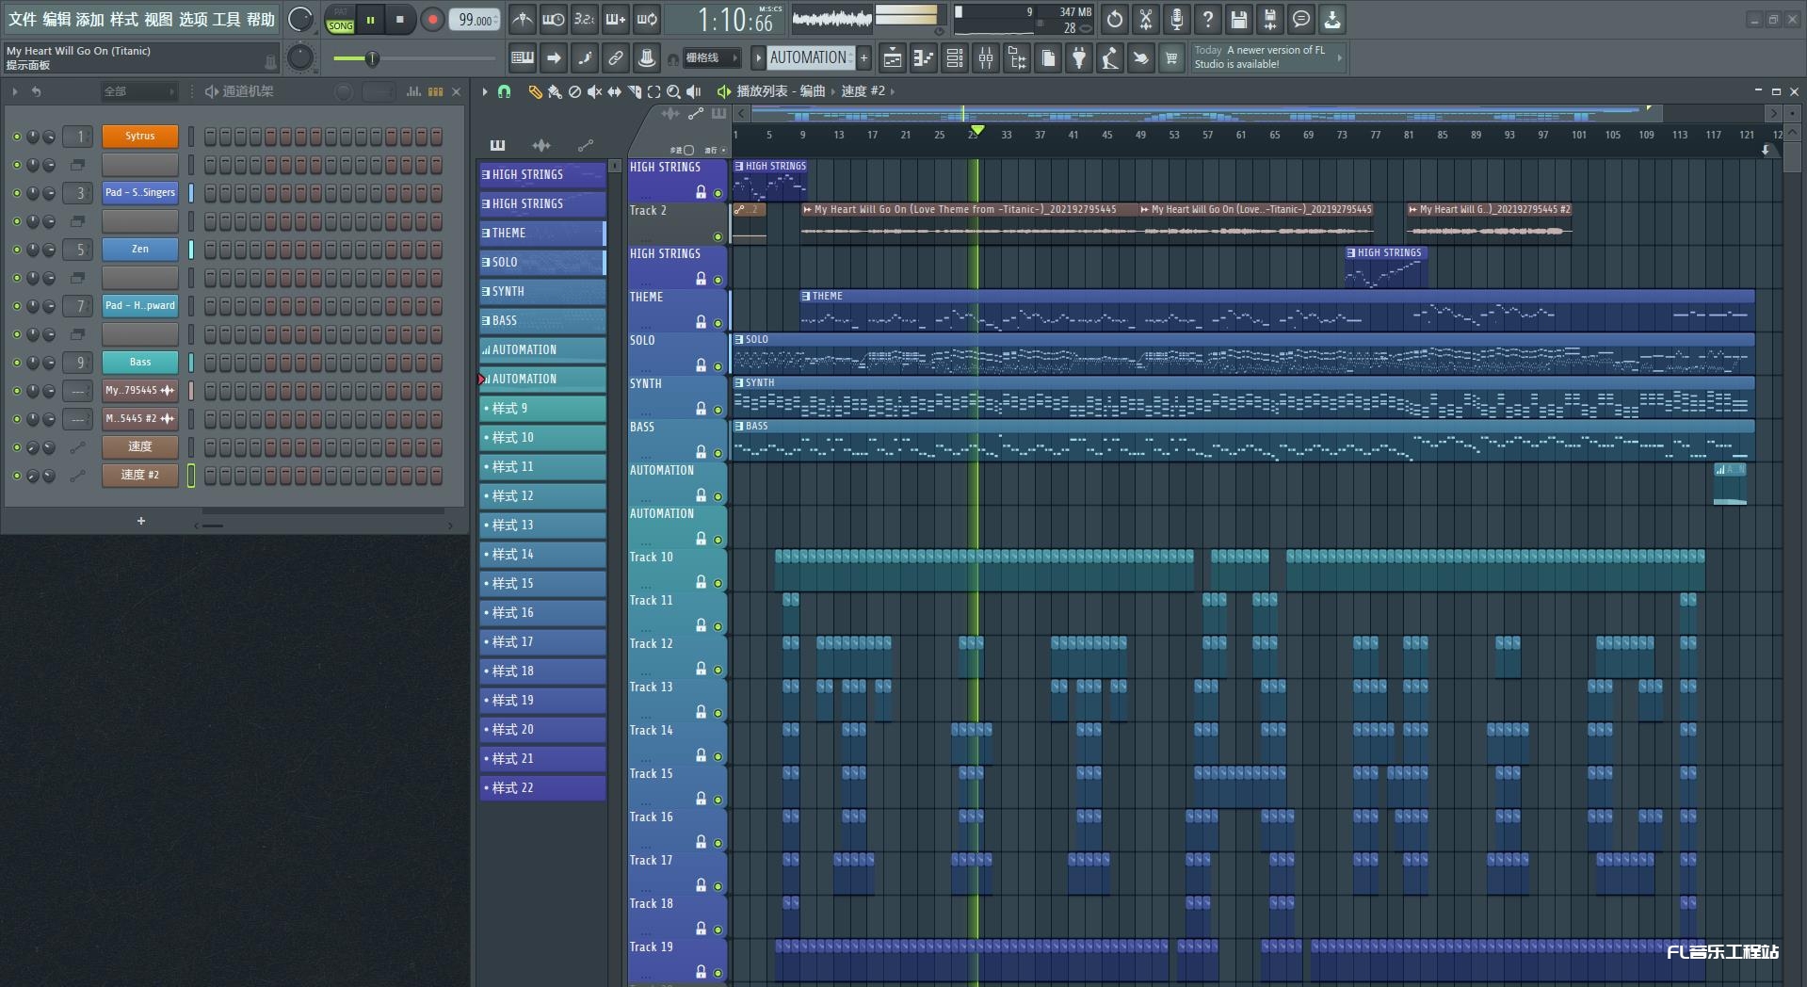1807x987 pixels.
Task: Click the link/multilink controllers icon
Action: (616, 58)
